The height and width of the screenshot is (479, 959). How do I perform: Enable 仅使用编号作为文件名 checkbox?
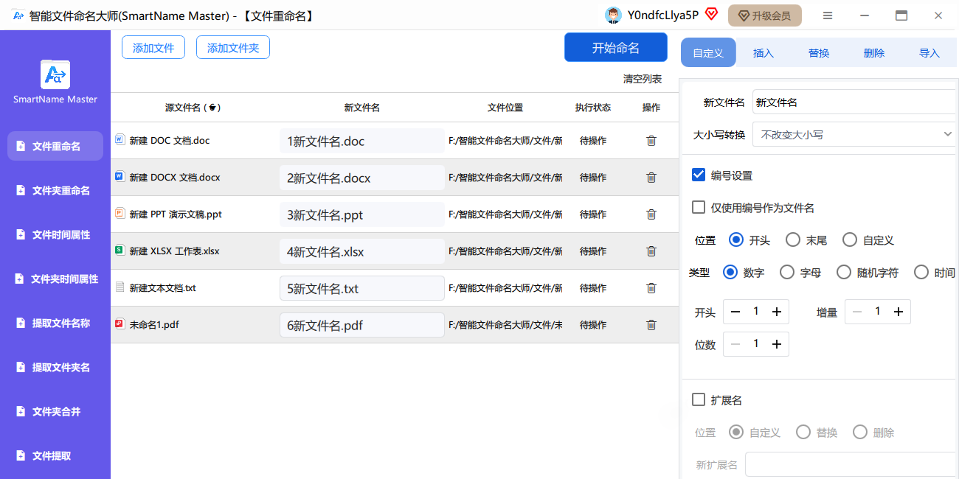699,208
